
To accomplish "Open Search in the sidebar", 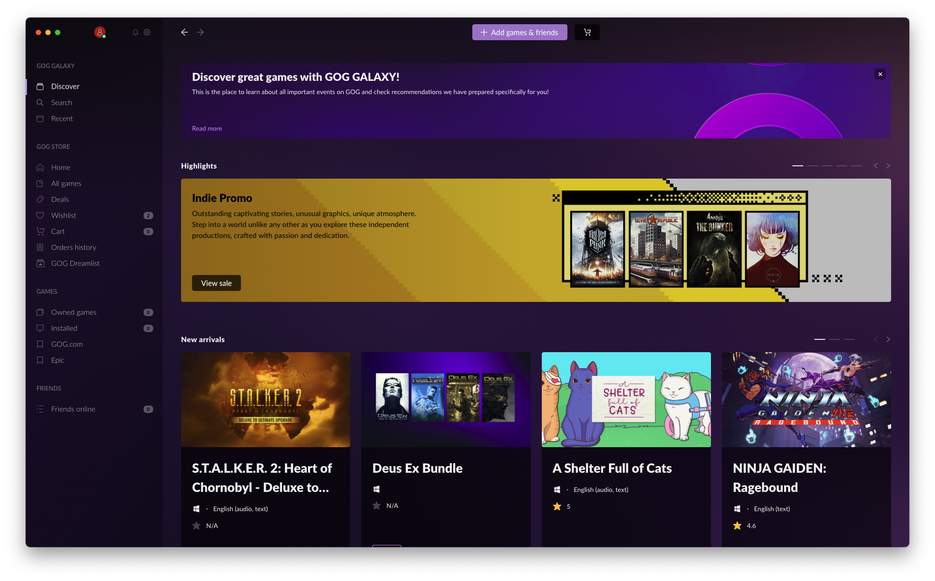I will click(94, 102).
